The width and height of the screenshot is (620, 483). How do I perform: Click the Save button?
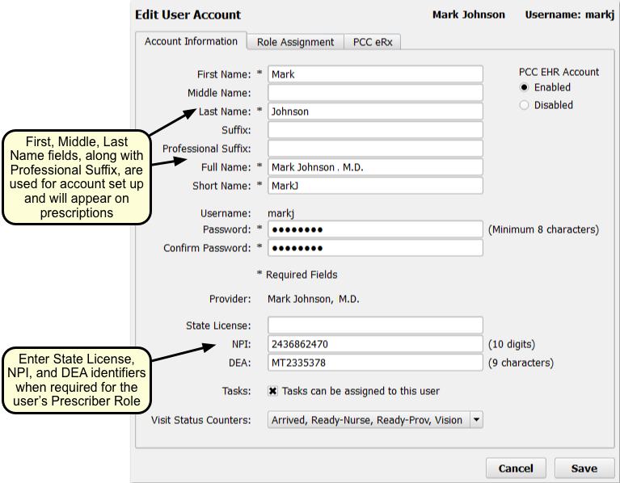tap(584, 468)
